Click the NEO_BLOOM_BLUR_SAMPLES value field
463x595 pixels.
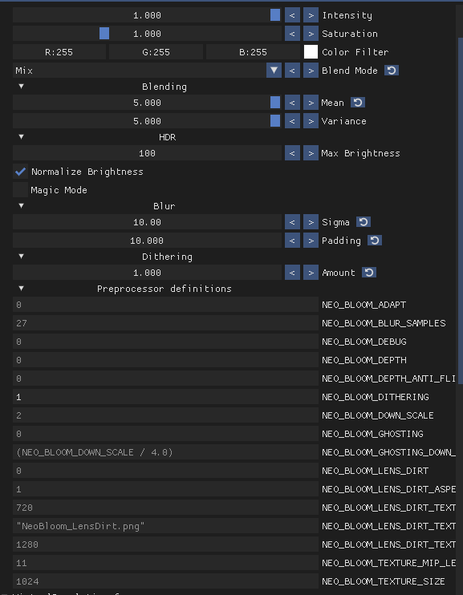(165, 323)
